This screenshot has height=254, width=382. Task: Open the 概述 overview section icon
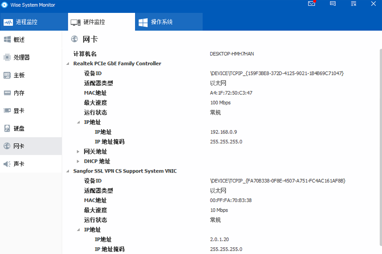[x=7, y=40]
